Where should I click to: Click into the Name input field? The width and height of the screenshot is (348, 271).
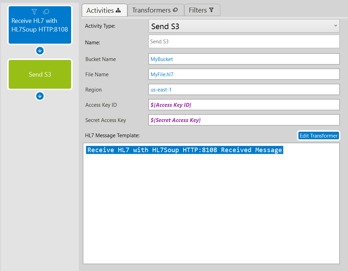(x=244, y=42)
